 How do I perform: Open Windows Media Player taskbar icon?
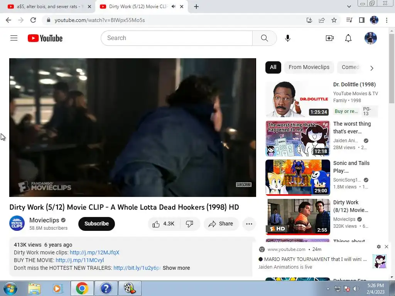click(x=57, y=288)
